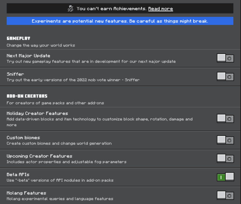Click the Custom biomes title text
Viewport: 241px width, 204px height.
point(23,138)
